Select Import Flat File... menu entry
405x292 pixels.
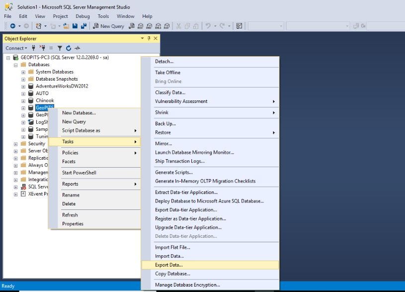pos(210,247)
